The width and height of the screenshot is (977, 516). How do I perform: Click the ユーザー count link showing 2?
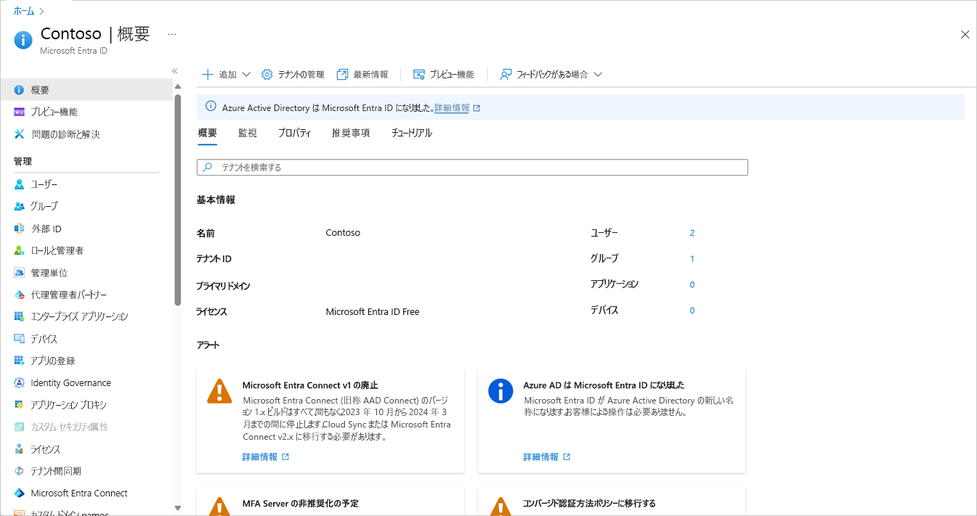[691, 232]
